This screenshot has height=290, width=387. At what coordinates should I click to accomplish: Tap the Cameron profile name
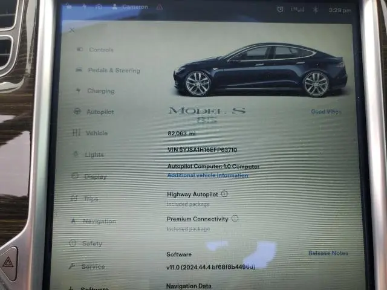click(x=135, y=7)
